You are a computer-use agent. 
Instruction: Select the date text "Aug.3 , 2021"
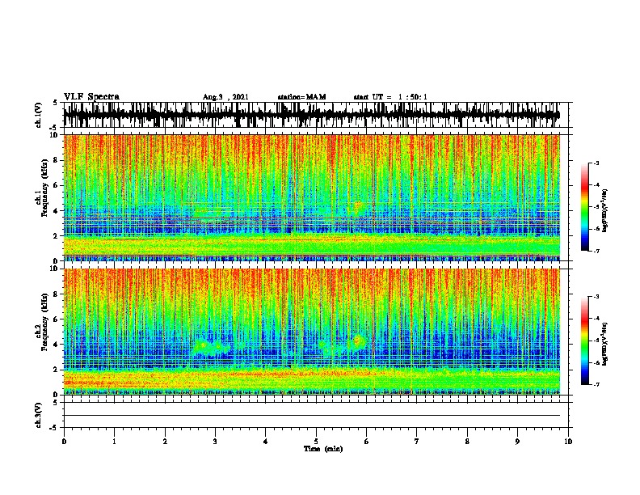pyautogui.click(x=225, y=97)
